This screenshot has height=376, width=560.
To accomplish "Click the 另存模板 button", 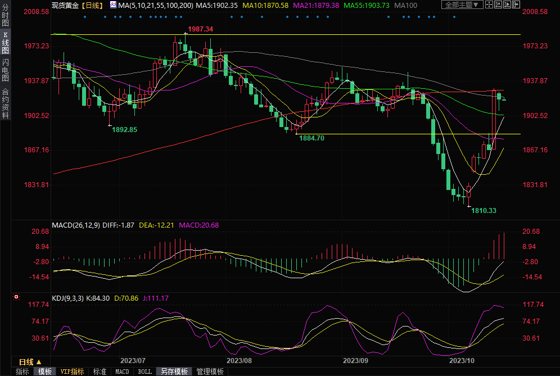I will tap(174, 372).
